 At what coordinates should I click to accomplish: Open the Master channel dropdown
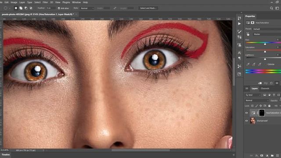click(267, 34)
